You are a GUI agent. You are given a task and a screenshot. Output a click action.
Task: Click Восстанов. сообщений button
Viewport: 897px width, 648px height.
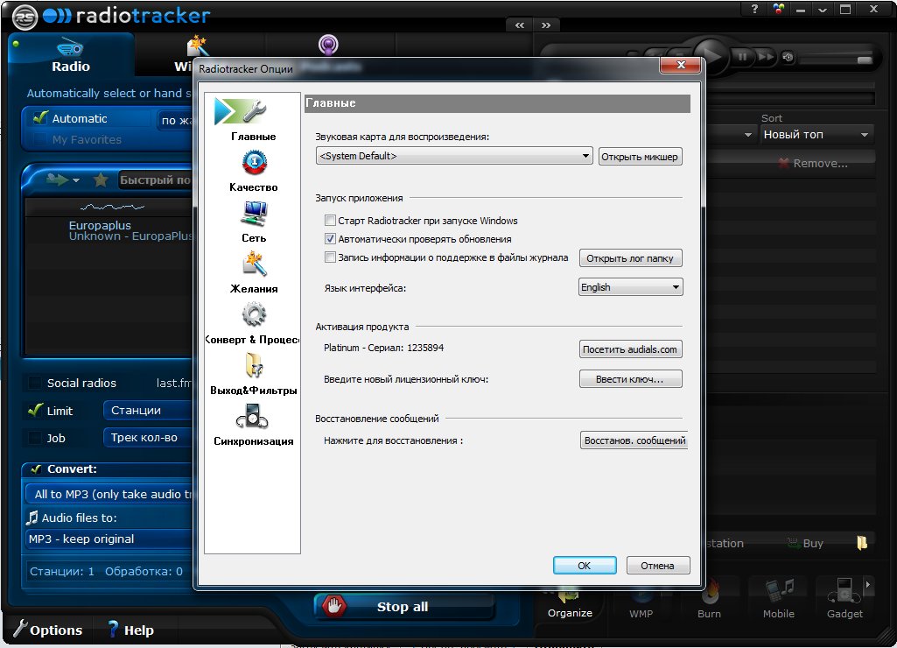click(x=634, y=440)
